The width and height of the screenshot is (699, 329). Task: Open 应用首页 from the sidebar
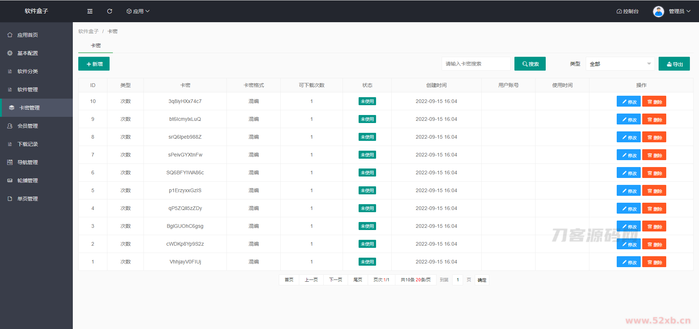28,35
